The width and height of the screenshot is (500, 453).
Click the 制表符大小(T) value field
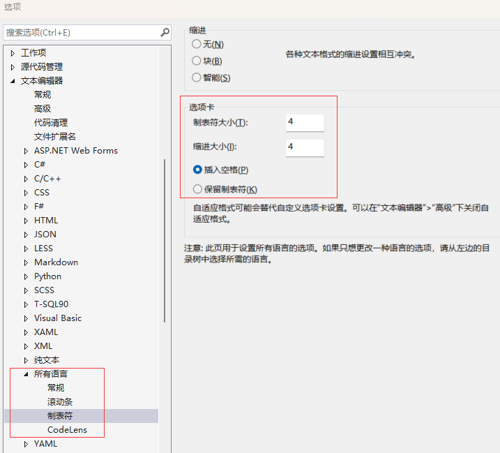pos(305,123)
